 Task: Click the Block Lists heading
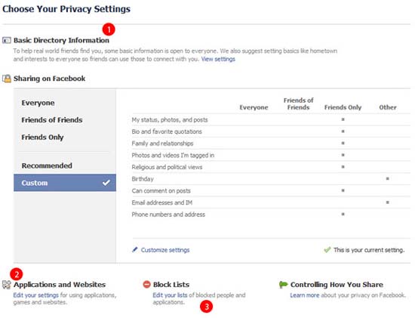coord(171,285)
